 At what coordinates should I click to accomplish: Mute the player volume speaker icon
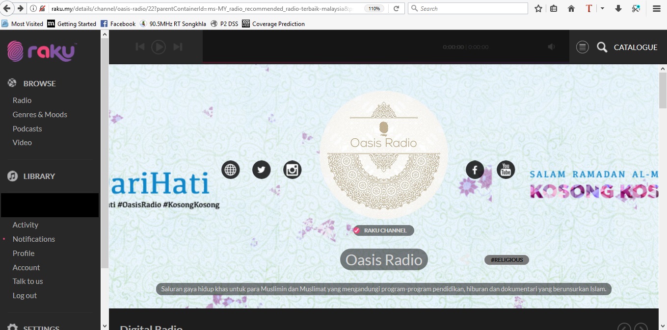[552, 47]
